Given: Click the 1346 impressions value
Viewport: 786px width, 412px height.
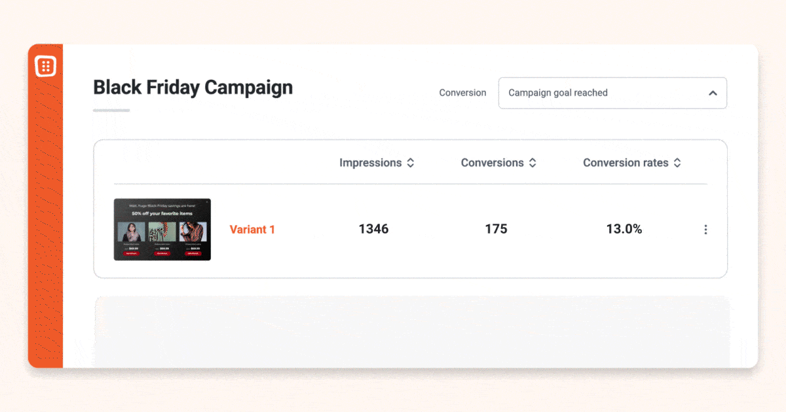Looking at the screenshot, I should (373, 229).
